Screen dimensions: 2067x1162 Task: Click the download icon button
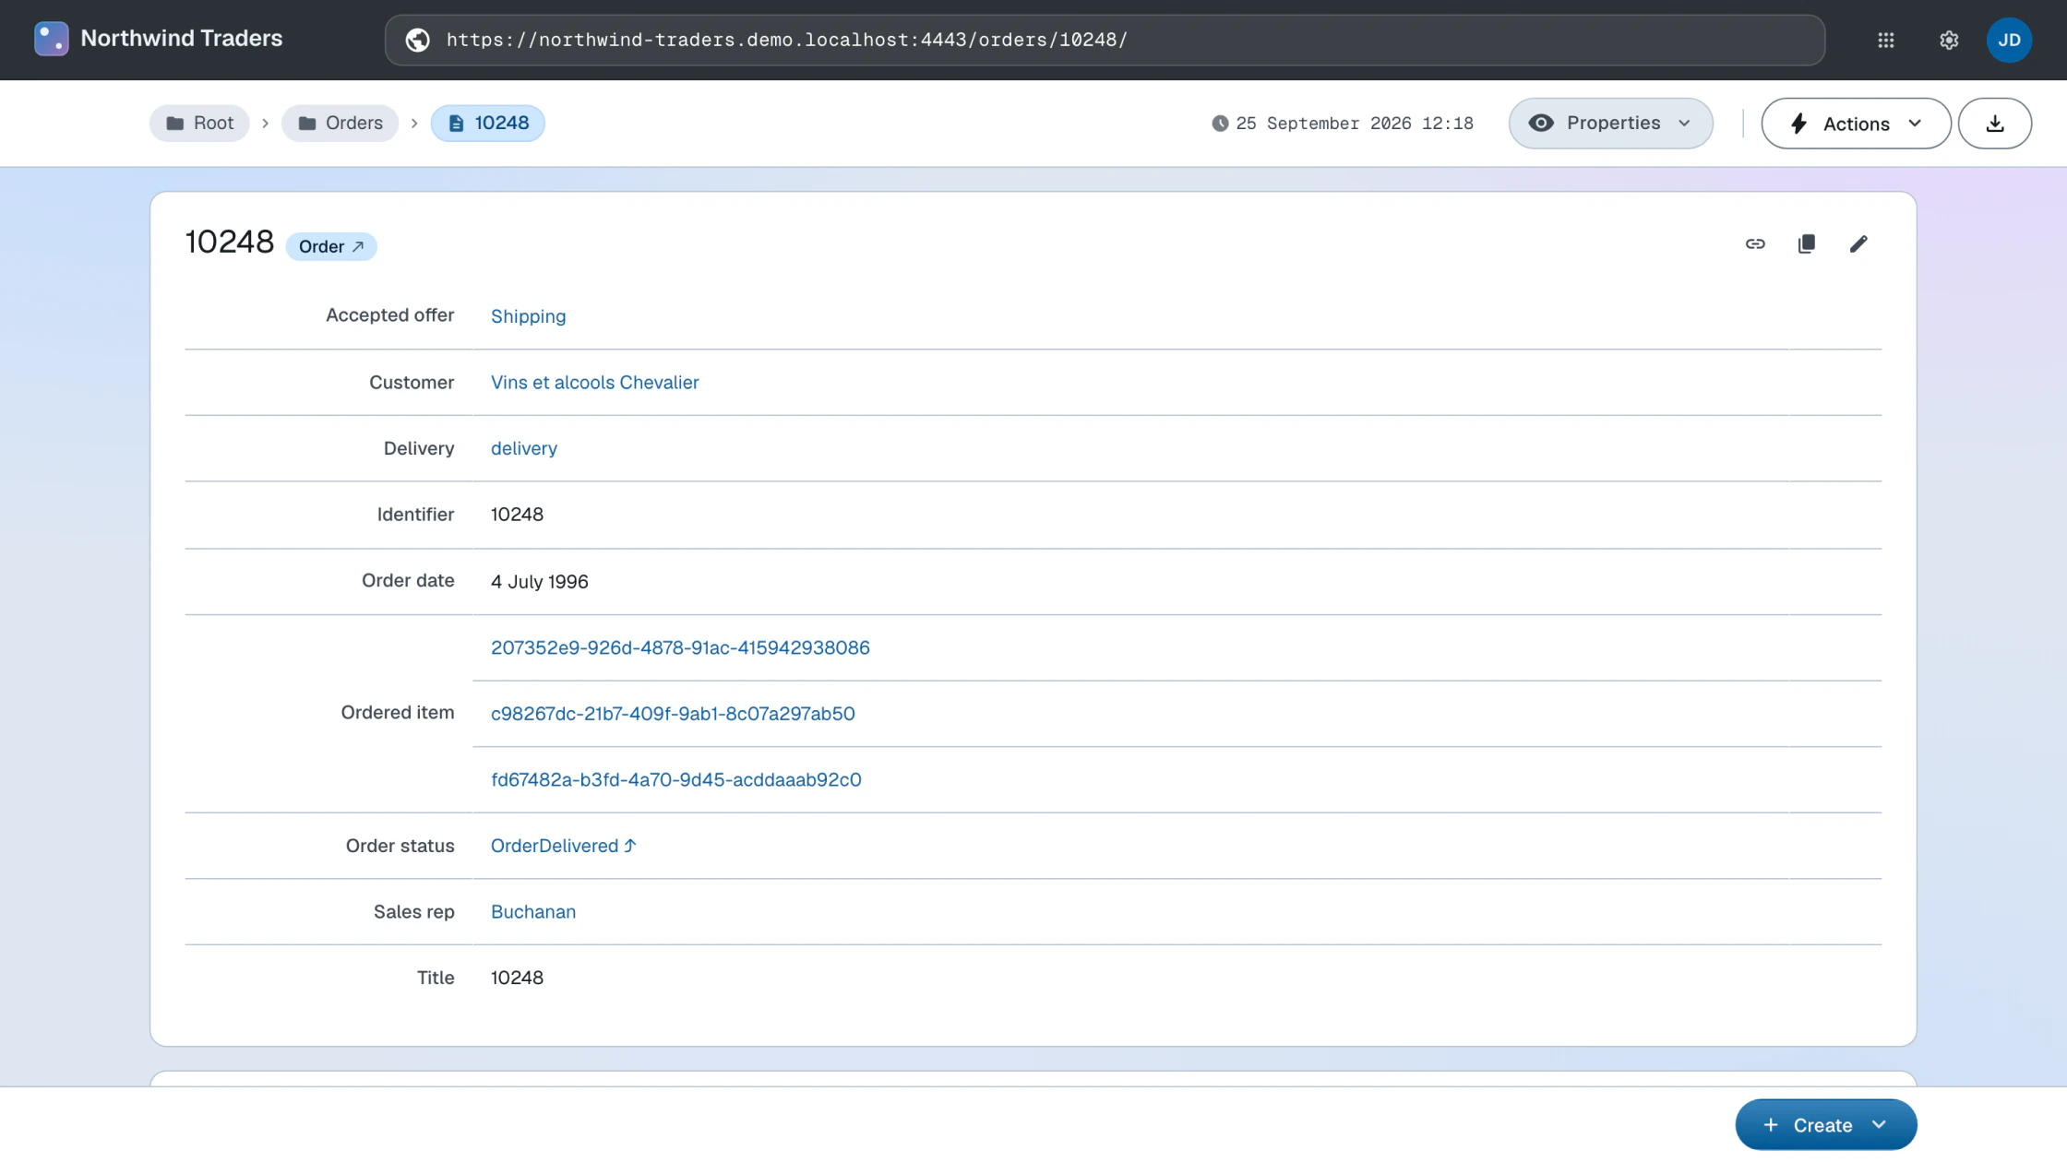(x=1995, y=124)
